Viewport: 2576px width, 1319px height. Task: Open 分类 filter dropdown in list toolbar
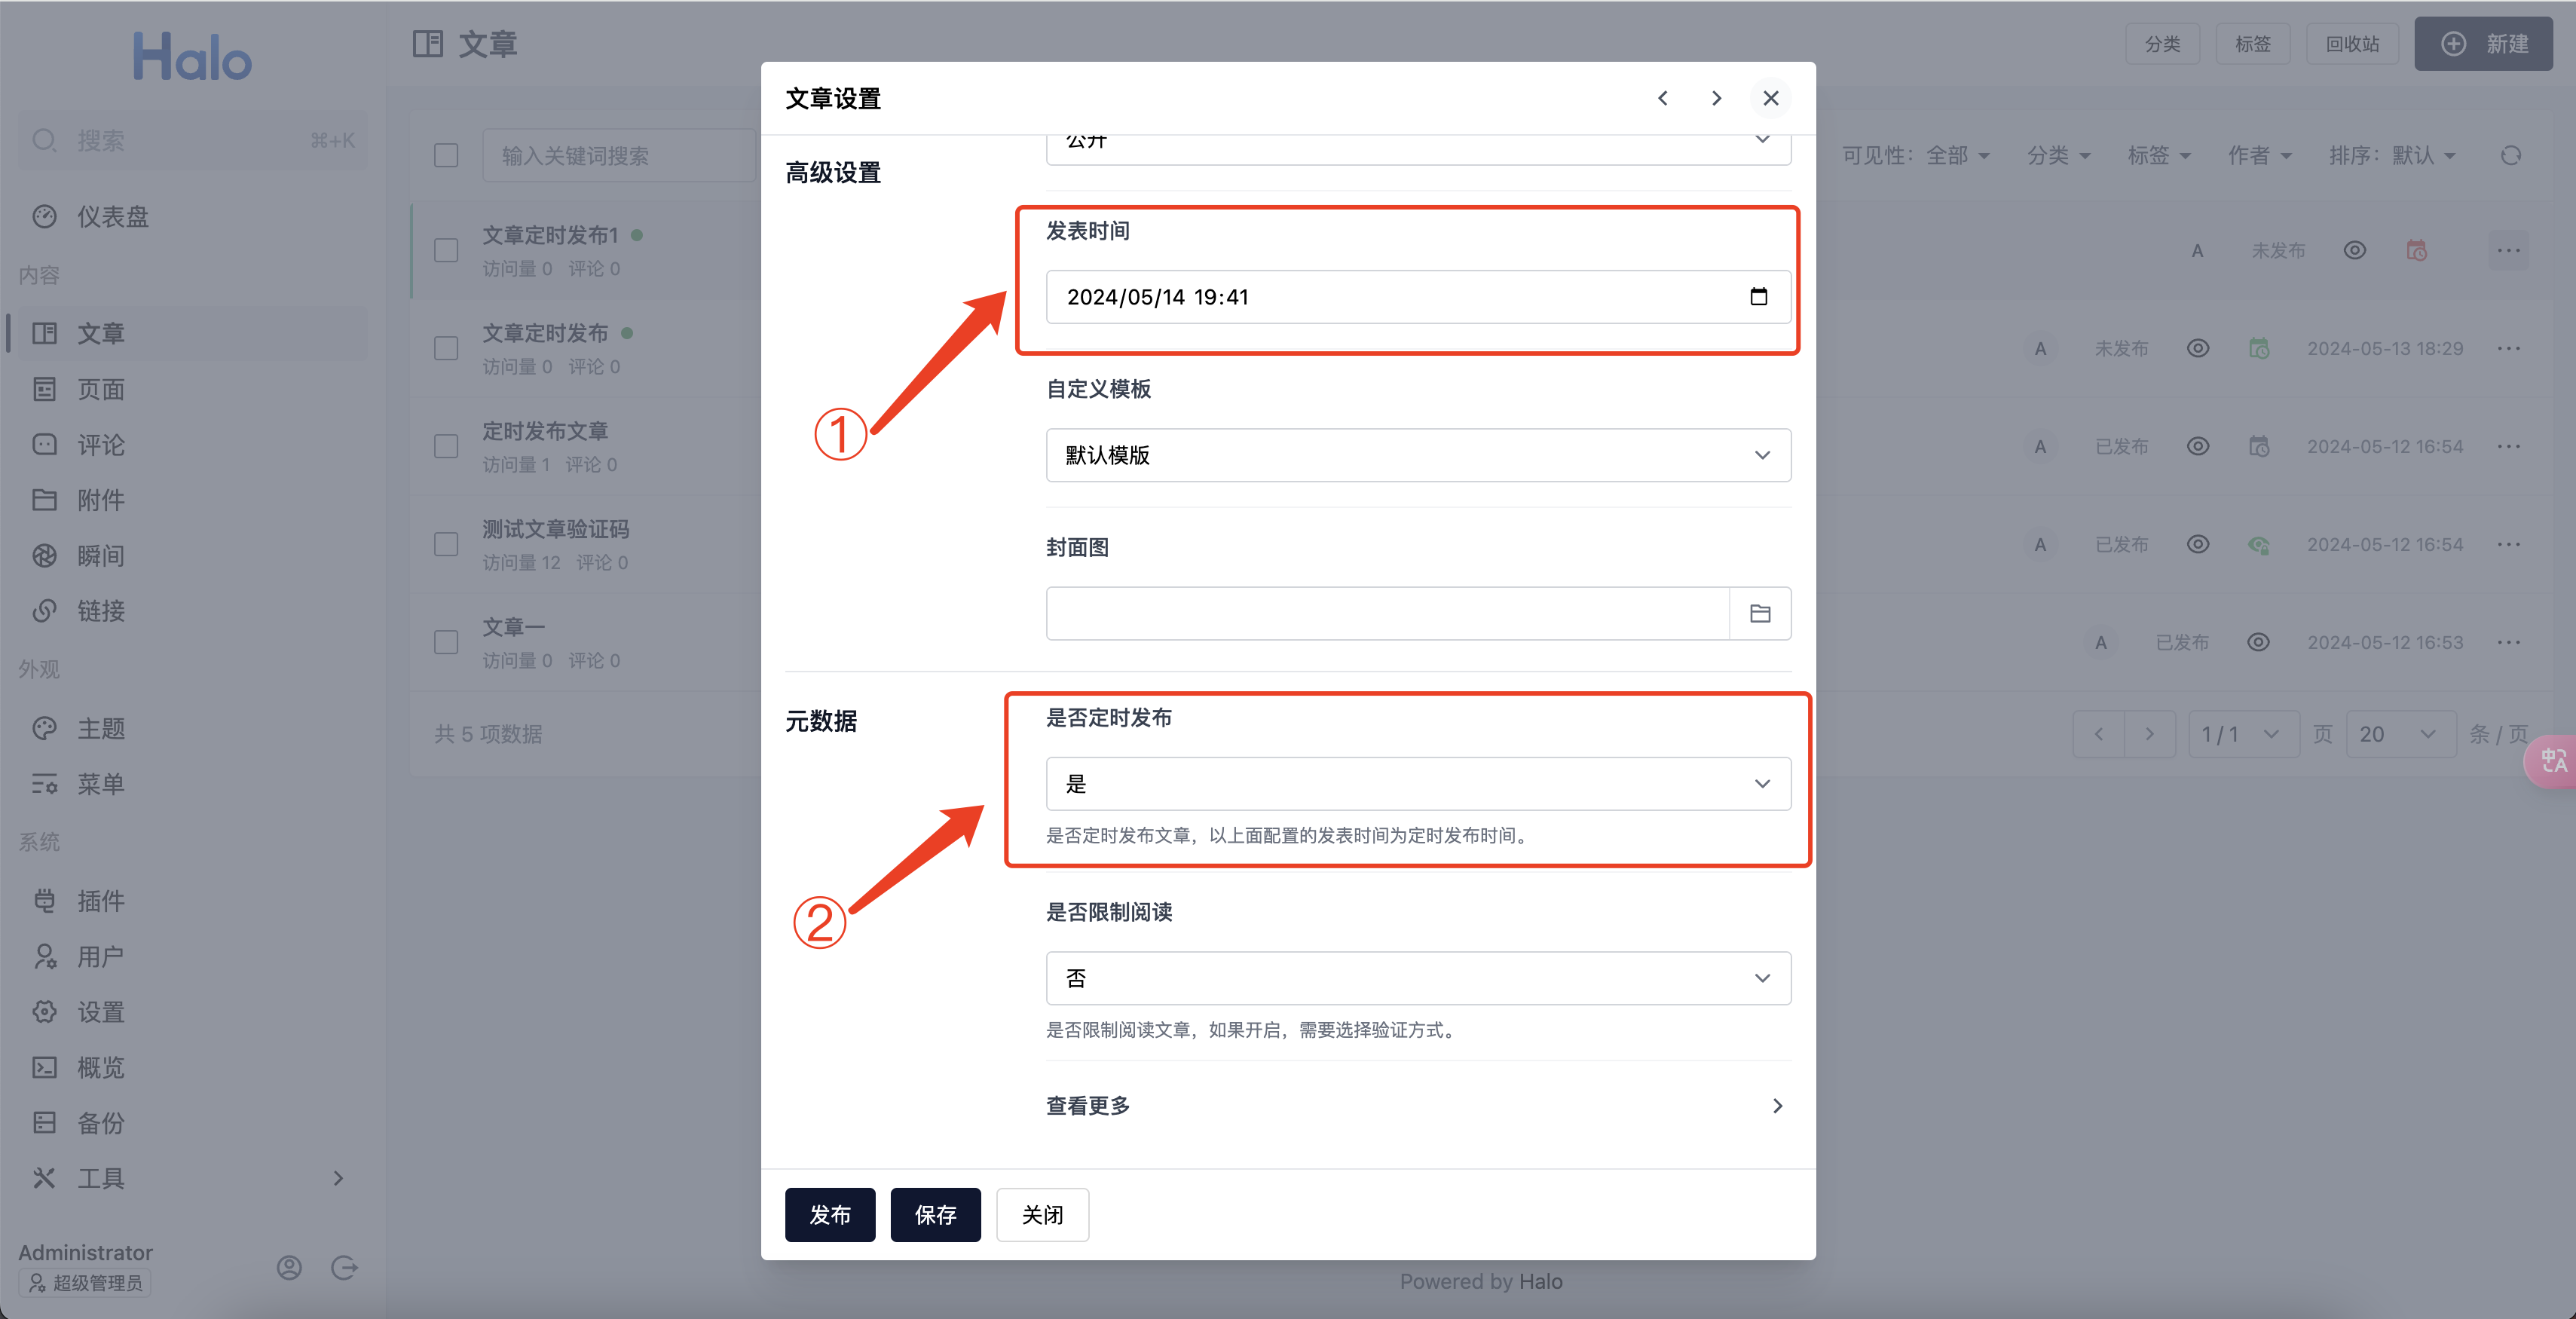point(2058,155)
